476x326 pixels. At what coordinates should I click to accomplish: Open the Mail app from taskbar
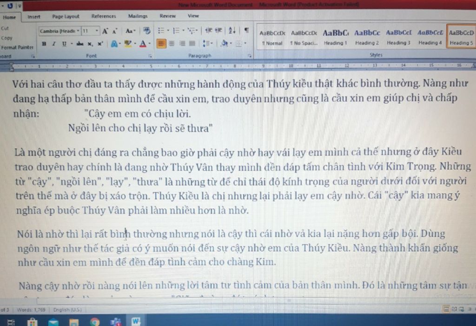coord(53,322)
